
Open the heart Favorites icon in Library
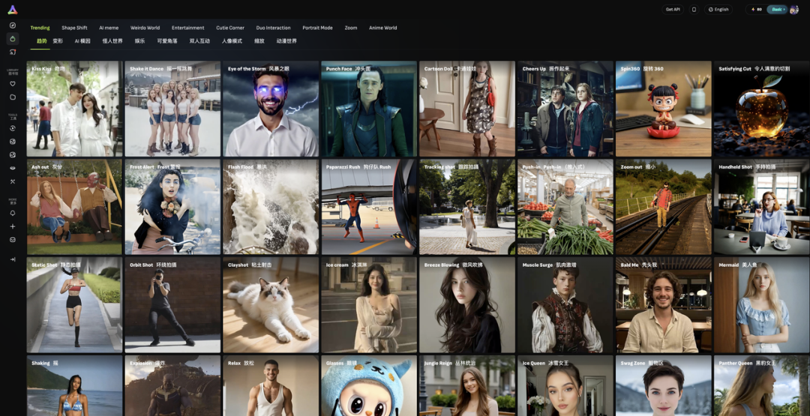click(x=13, y=84)
